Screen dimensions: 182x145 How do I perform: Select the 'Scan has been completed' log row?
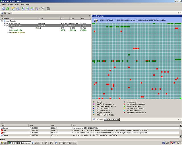pyautogui.click(x=90, y=135)
